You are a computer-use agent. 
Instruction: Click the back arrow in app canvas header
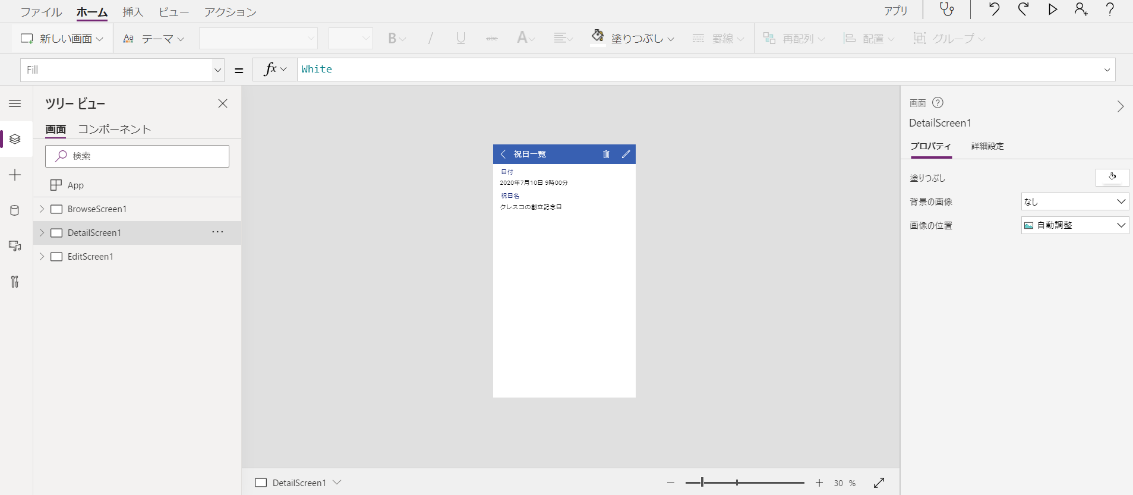pos(503,154)
